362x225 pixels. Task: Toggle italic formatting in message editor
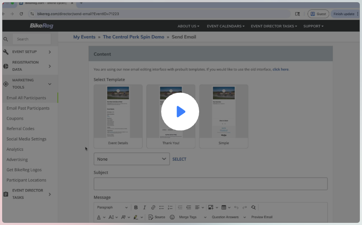click(145, 207)
